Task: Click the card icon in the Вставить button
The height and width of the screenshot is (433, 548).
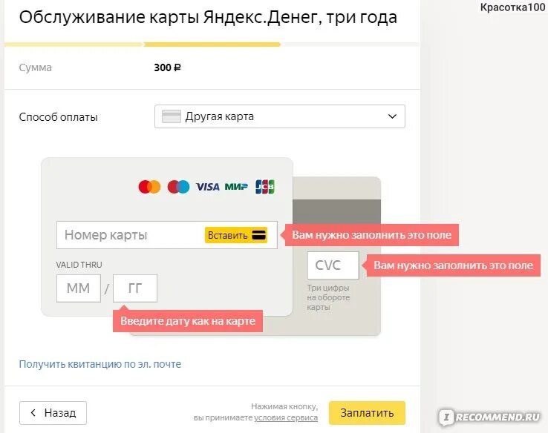Action: [259, 235]
